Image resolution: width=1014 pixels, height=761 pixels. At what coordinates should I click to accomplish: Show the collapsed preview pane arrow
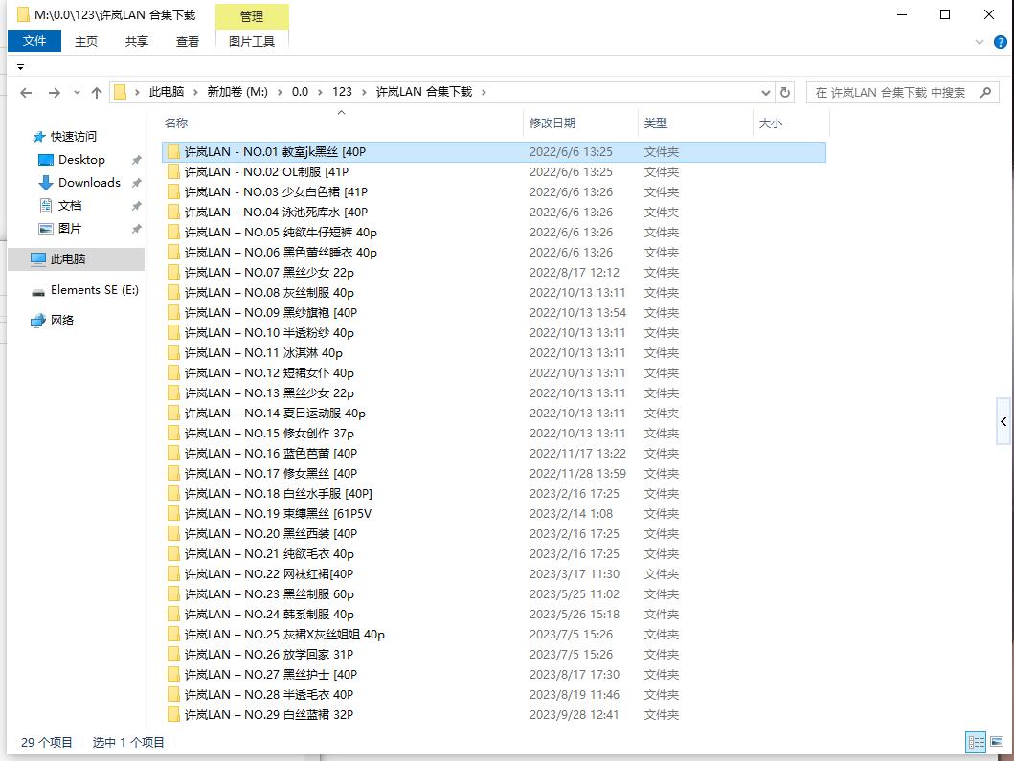(1003, 421)
